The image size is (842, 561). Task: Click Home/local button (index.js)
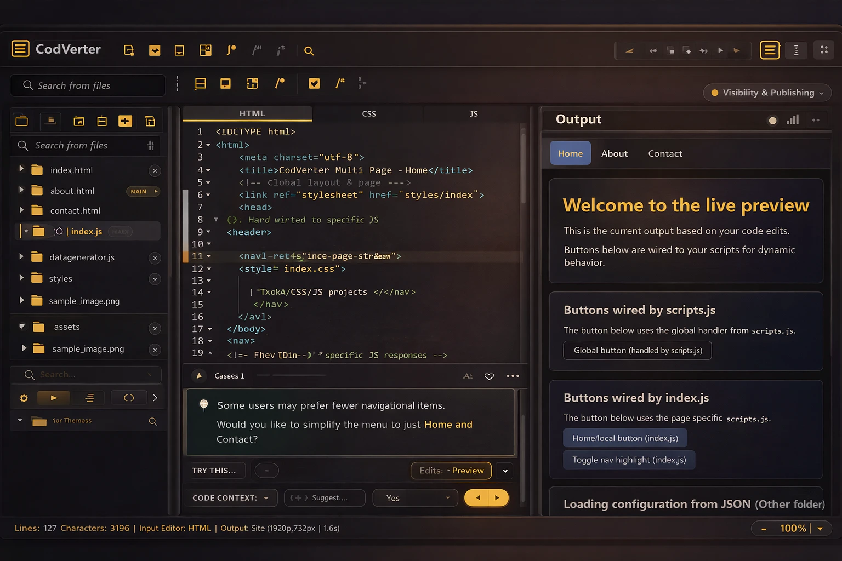point(625,438)
